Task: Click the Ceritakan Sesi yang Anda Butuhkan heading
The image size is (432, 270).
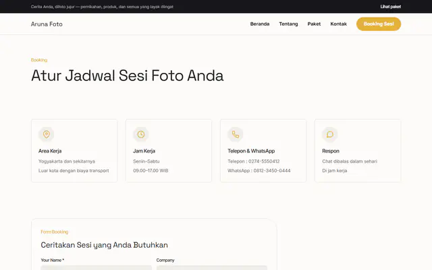Action: [104, 245]
